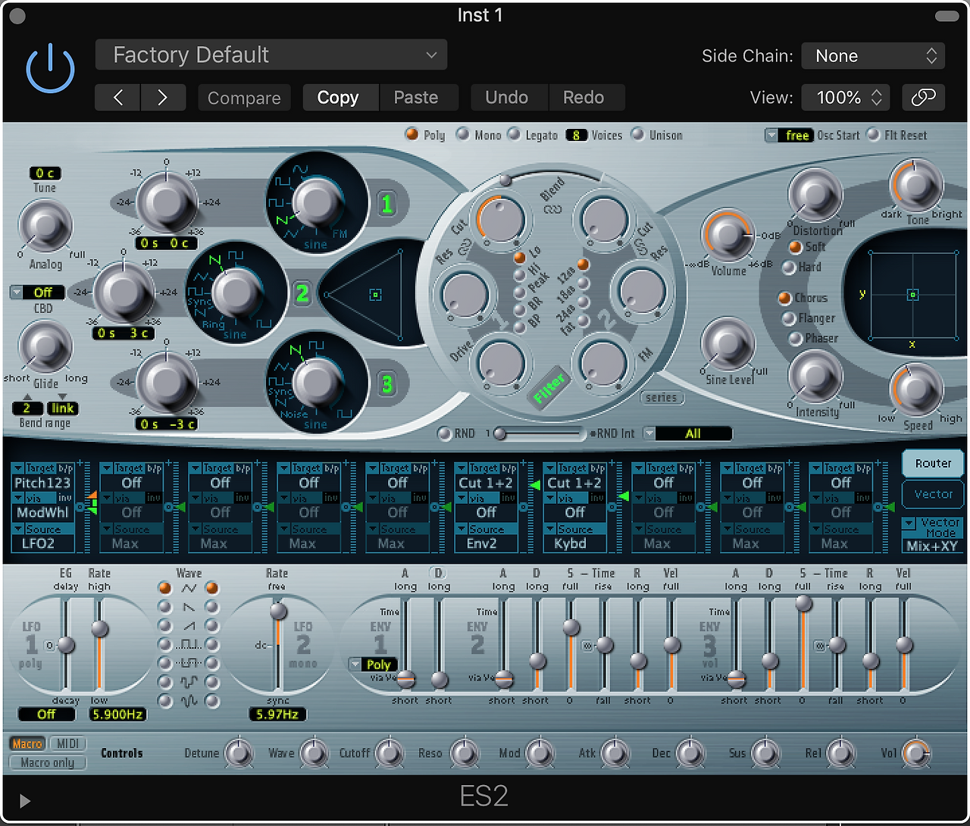Show the MIDI controls
970x826 pixels.
click(67, 743)
